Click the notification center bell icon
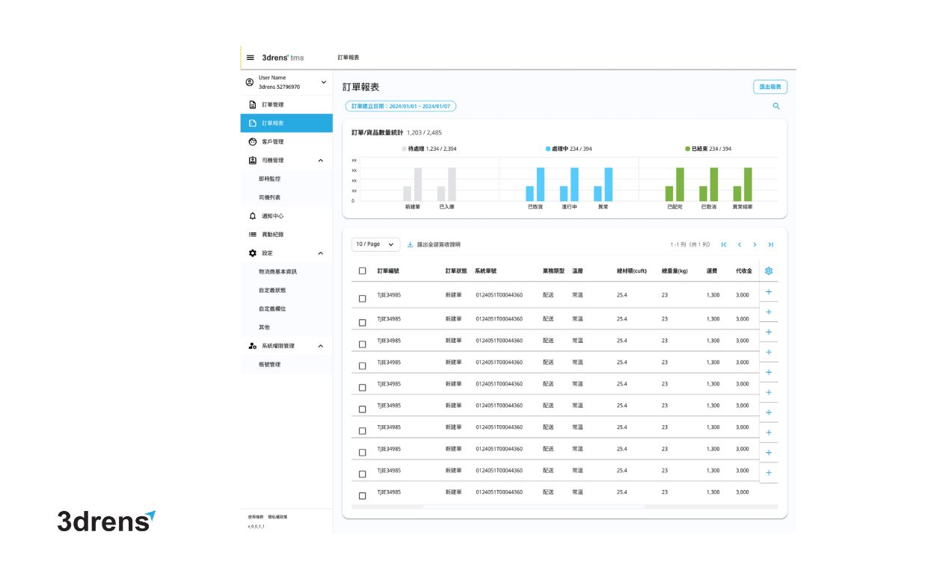This screenshot has width=928, height=579. 253,216
